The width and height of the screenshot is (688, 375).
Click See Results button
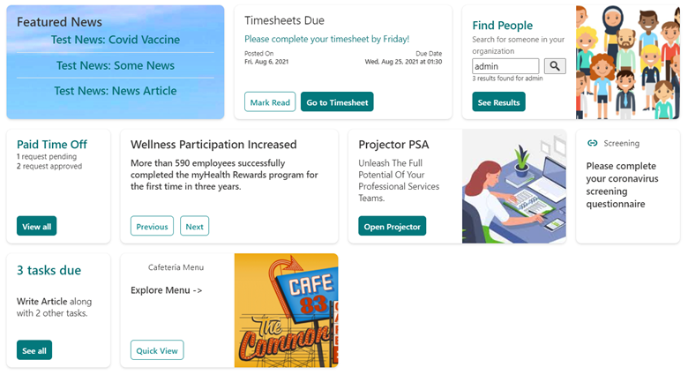point(498,102)
